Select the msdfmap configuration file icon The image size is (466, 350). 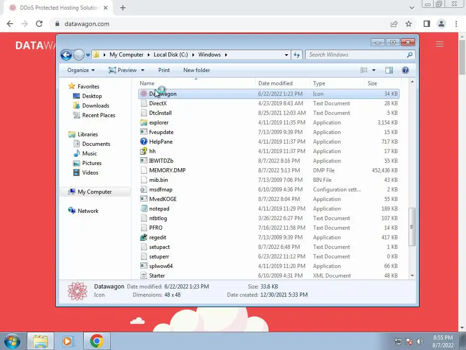point(144,190)
